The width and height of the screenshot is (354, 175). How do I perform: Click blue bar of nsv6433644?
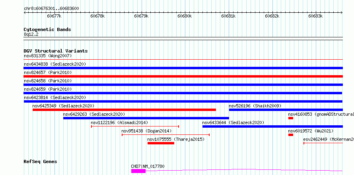[x=272, y=126]
